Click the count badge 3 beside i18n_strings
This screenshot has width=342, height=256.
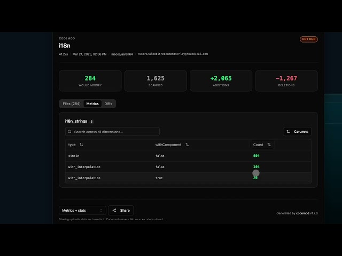point(91,122)
